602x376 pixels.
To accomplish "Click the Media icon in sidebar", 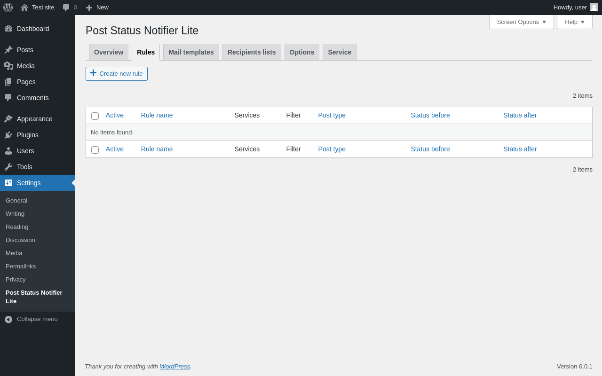I will (x=8, y=66).
